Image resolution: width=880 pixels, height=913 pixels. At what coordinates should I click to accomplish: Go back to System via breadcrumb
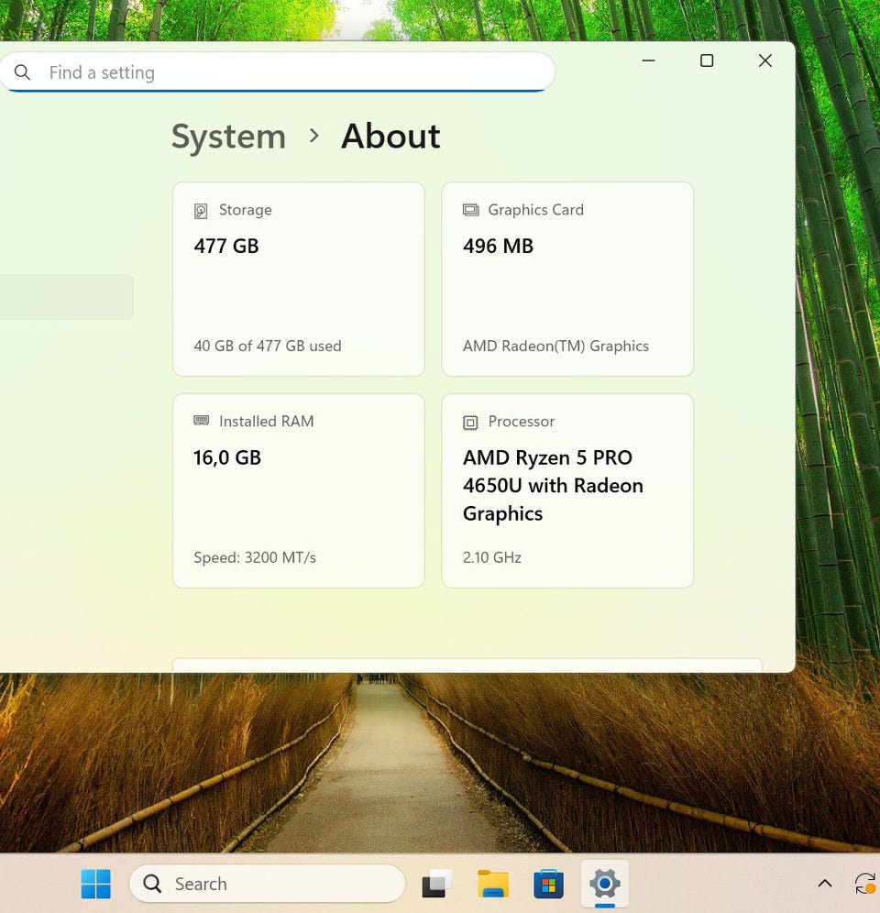click(228, 137)
